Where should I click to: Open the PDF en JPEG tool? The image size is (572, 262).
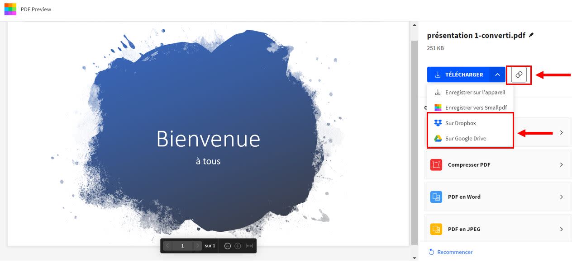coord(498,228)
